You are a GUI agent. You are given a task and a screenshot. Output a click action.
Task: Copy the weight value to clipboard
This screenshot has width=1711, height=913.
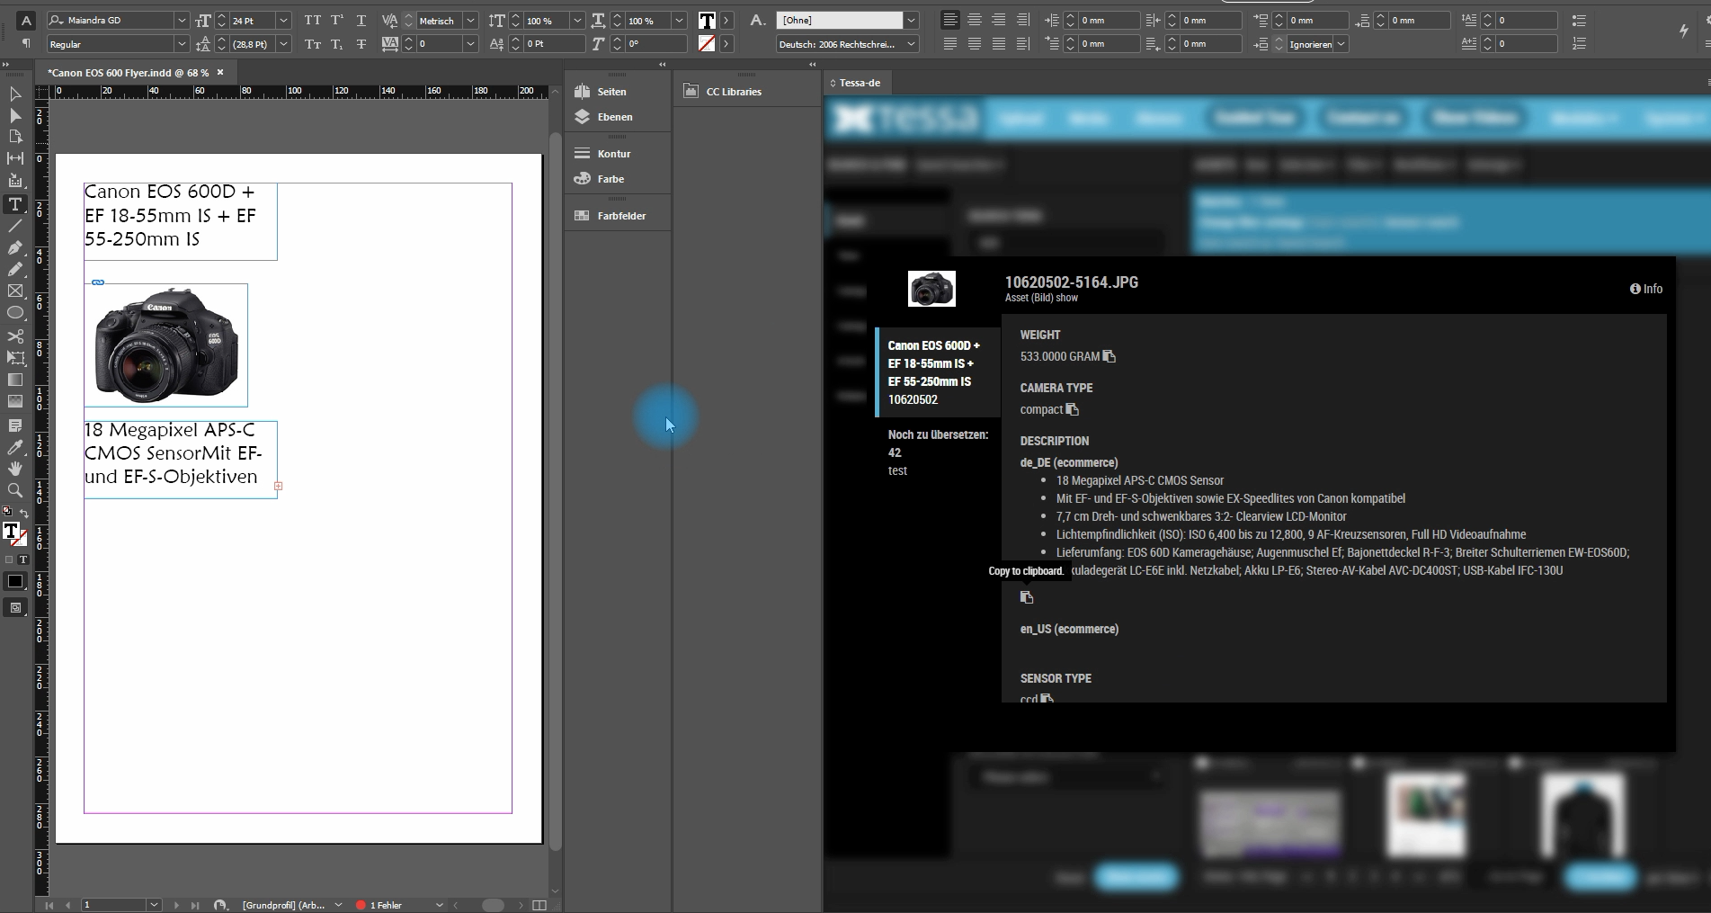(1109, 356)
